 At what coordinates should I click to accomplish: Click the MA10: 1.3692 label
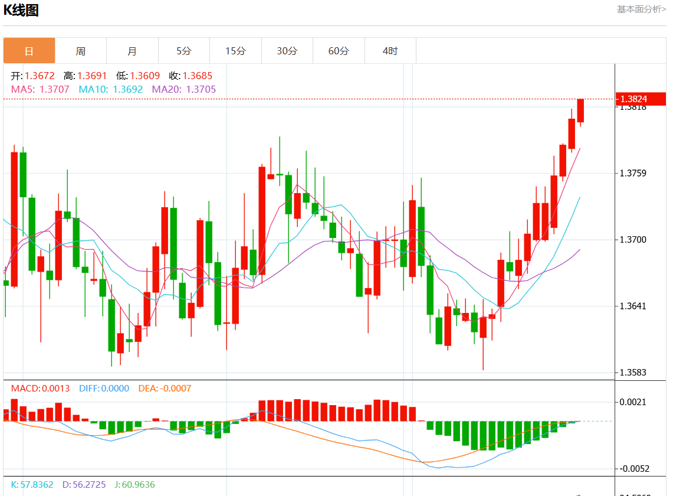[111, 89]
